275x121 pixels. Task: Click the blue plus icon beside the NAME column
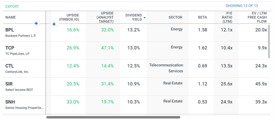pyautogui.click(x=36, y=24)
